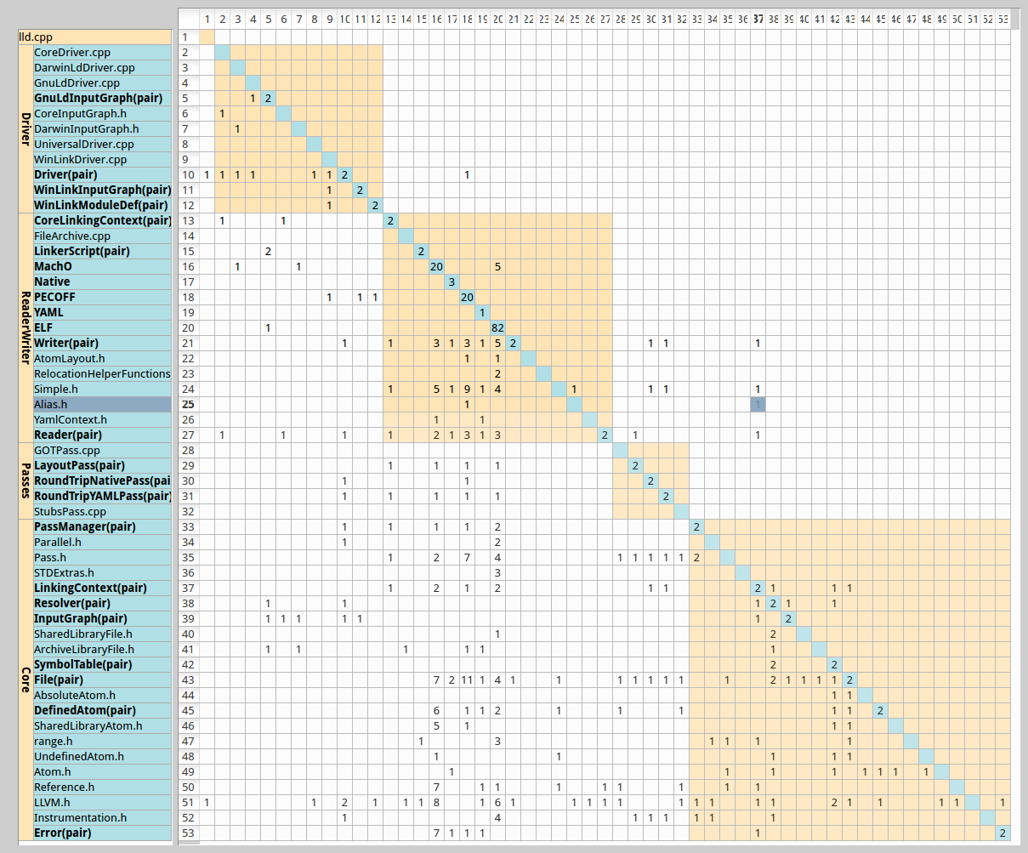Expand WinLinkInputGraph(pair) row
Image resolution: width=1028 pixels, height=853 pixels.
click(102, 191)
